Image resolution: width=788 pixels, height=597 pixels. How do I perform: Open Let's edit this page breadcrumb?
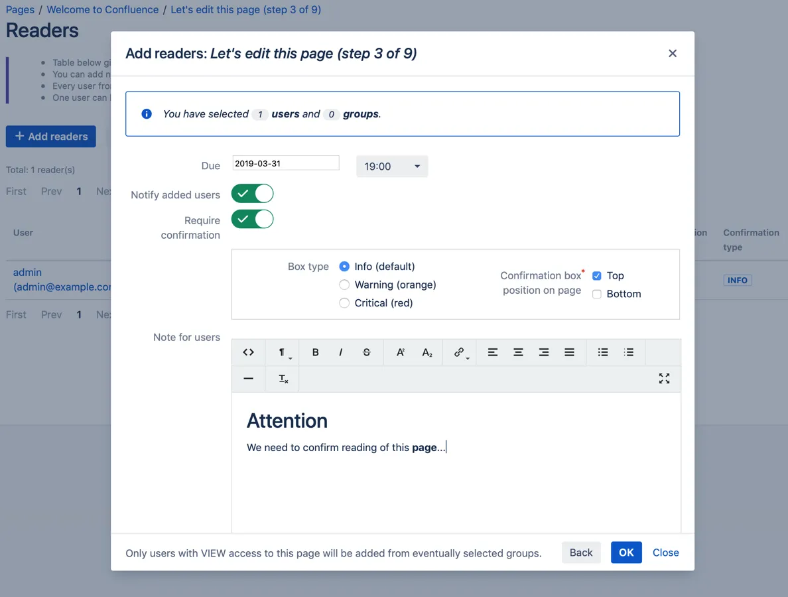tap(245, 9)
